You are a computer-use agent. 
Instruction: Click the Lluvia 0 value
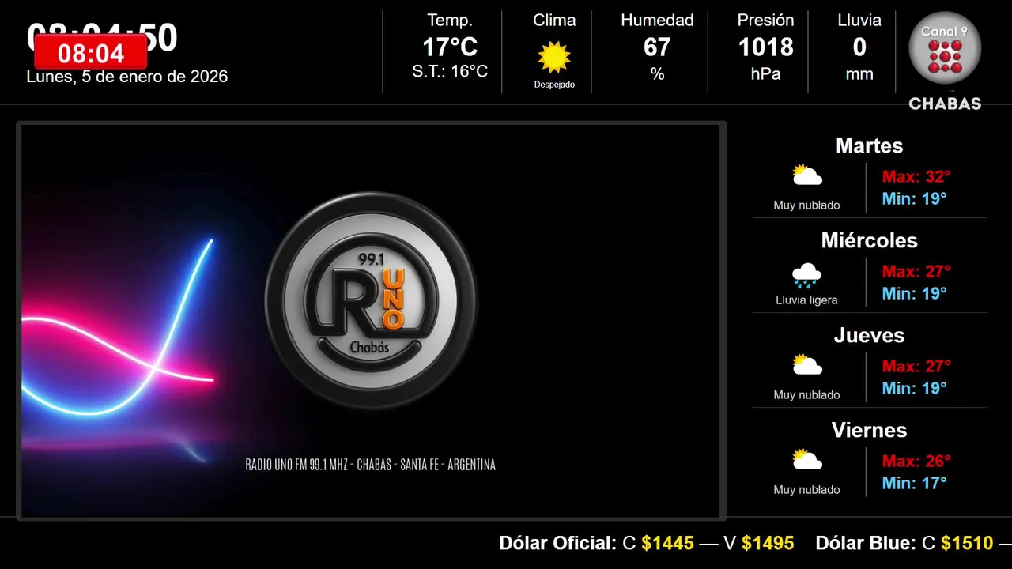pos(859,47)
